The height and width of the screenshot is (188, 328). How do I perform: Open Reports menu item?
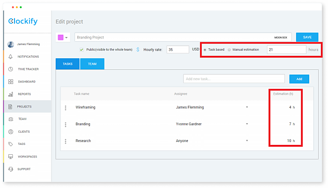(x=24, y=94)
